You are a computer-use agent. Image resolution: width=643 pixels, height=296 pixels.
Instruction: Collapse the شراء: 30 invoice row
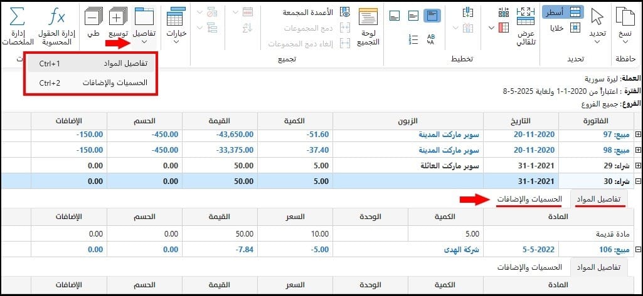point(638,181)
